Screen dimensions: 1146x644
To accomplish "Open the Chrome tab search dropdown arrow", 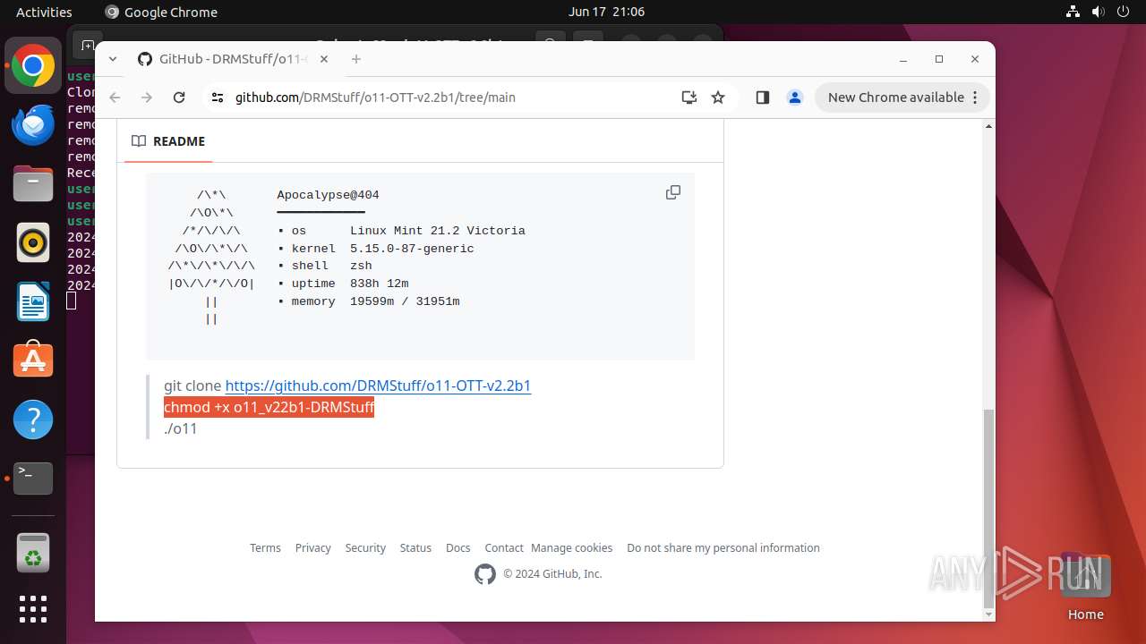I will [113, 59].
